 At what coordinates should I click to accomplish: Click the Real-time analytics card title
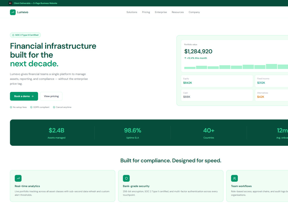coord(27,186)
